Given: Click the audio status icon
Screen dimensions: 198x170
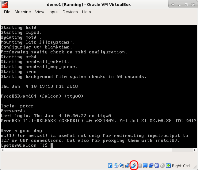Looking at the screenshot, I should [122, 166].
